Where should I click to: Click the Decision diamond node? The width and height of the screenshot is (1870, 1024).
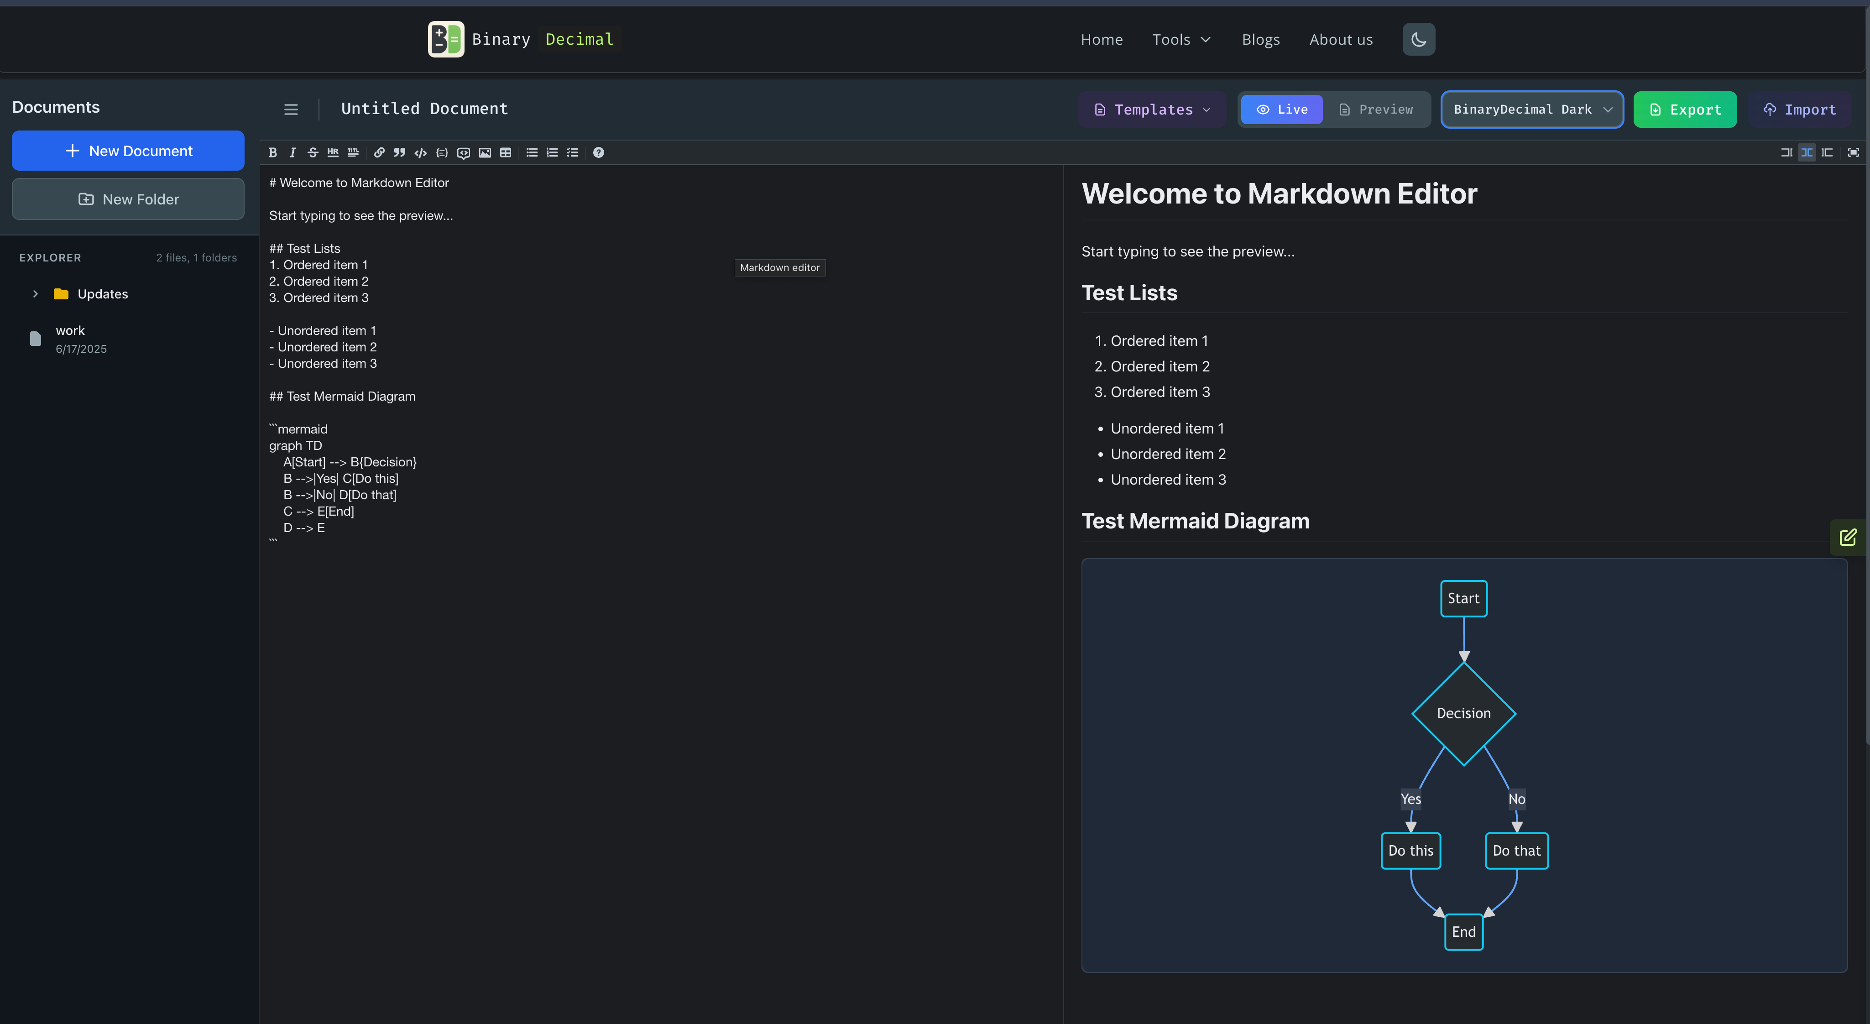[1463, 713]
